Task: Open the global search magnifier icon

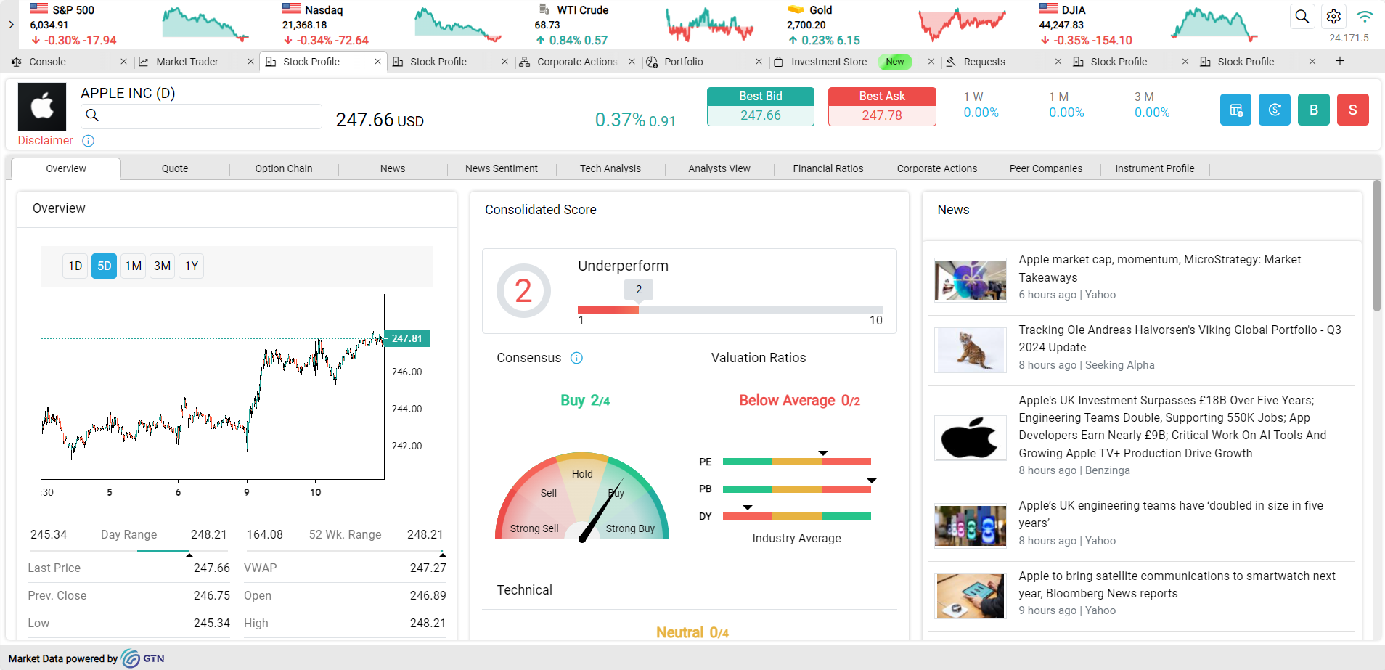Action: point(1302,16)
